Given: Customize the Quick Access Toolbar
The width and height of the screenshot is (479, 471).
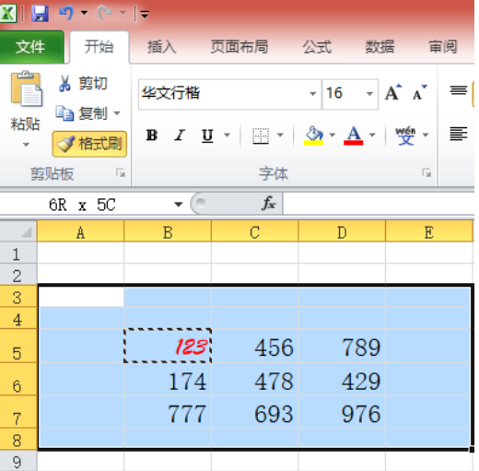Looking at the screenshot, I should tap(145, 14).
